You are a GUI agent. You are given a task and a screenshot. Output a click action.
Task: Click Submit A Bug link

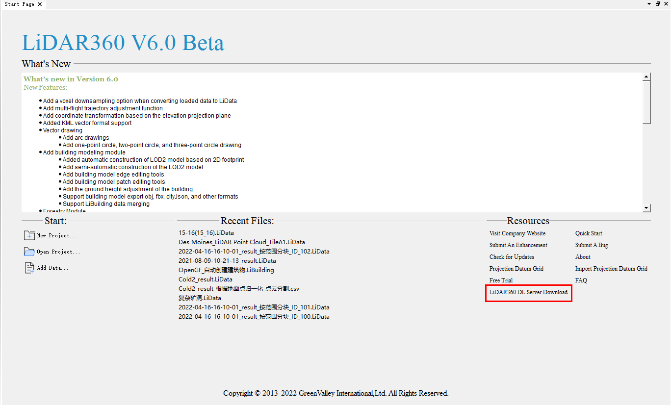coord(591,245)
